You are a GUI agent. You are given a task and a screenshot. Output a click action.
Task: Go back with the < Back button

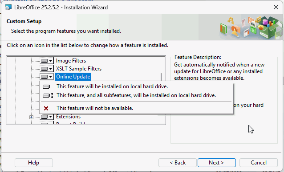tap(178, 163)
